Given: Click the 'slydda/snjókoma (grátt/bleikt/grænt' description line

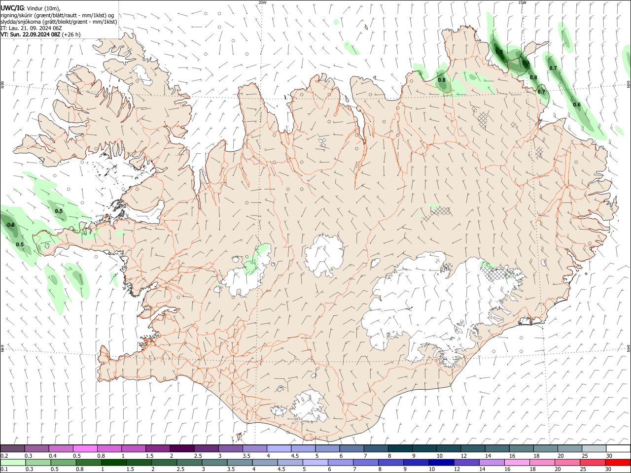Looking at the screenshot, I should 59,22.
